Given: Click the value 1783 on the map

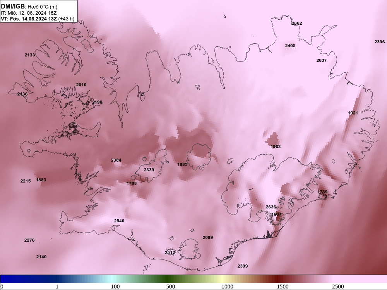Looking at the screenshot, I should tap(132, 183).
